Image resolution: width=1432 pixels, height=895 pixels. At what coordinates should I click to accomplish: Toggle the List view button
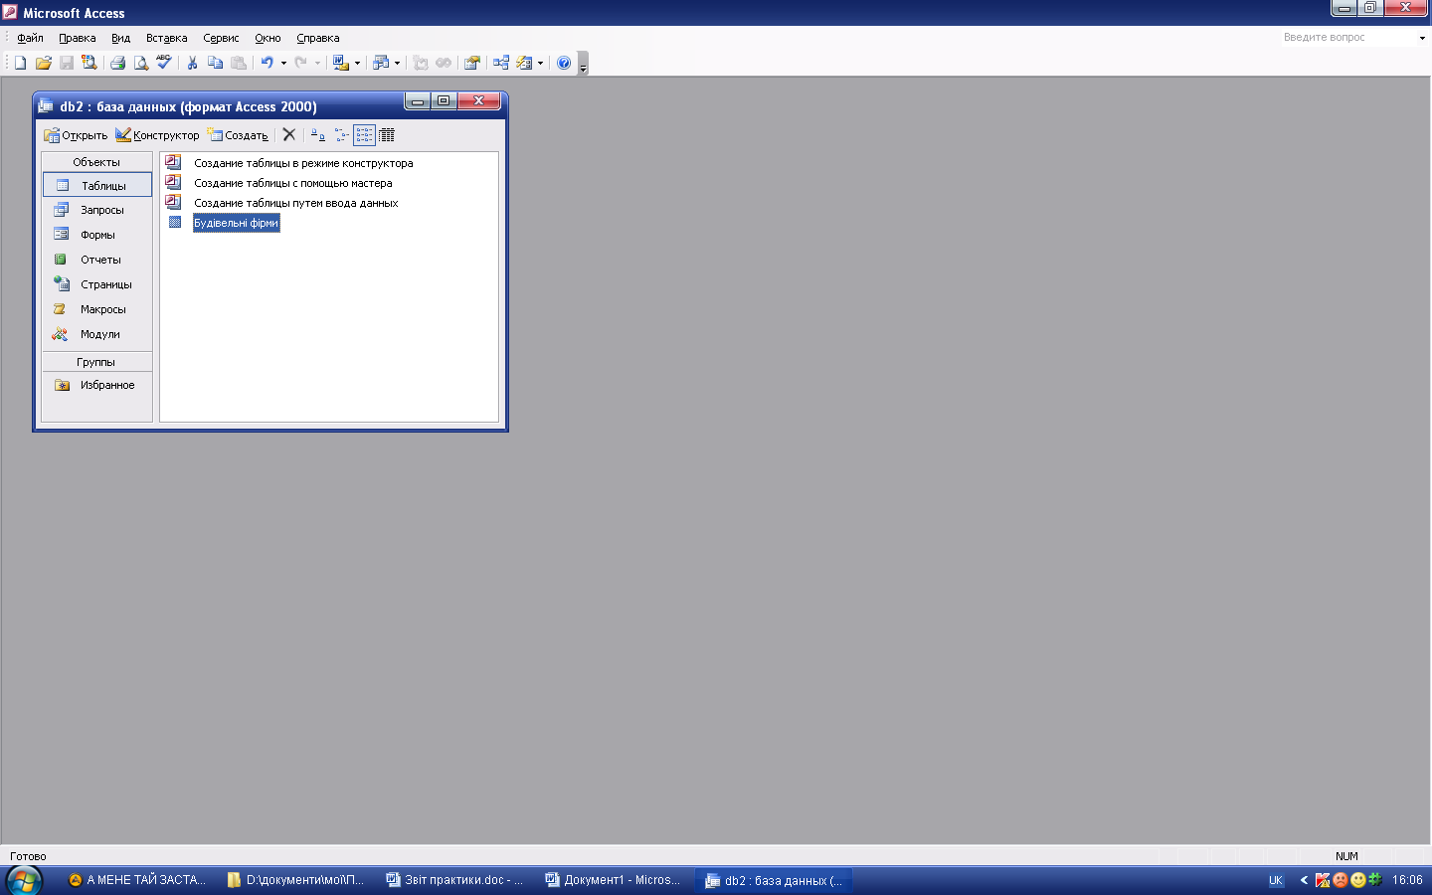point(364,134)
